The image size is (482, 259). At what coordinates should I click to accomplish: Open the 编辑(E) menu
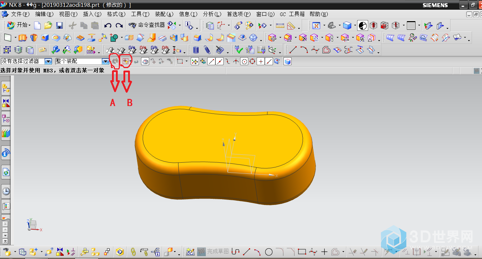(44, 14)
